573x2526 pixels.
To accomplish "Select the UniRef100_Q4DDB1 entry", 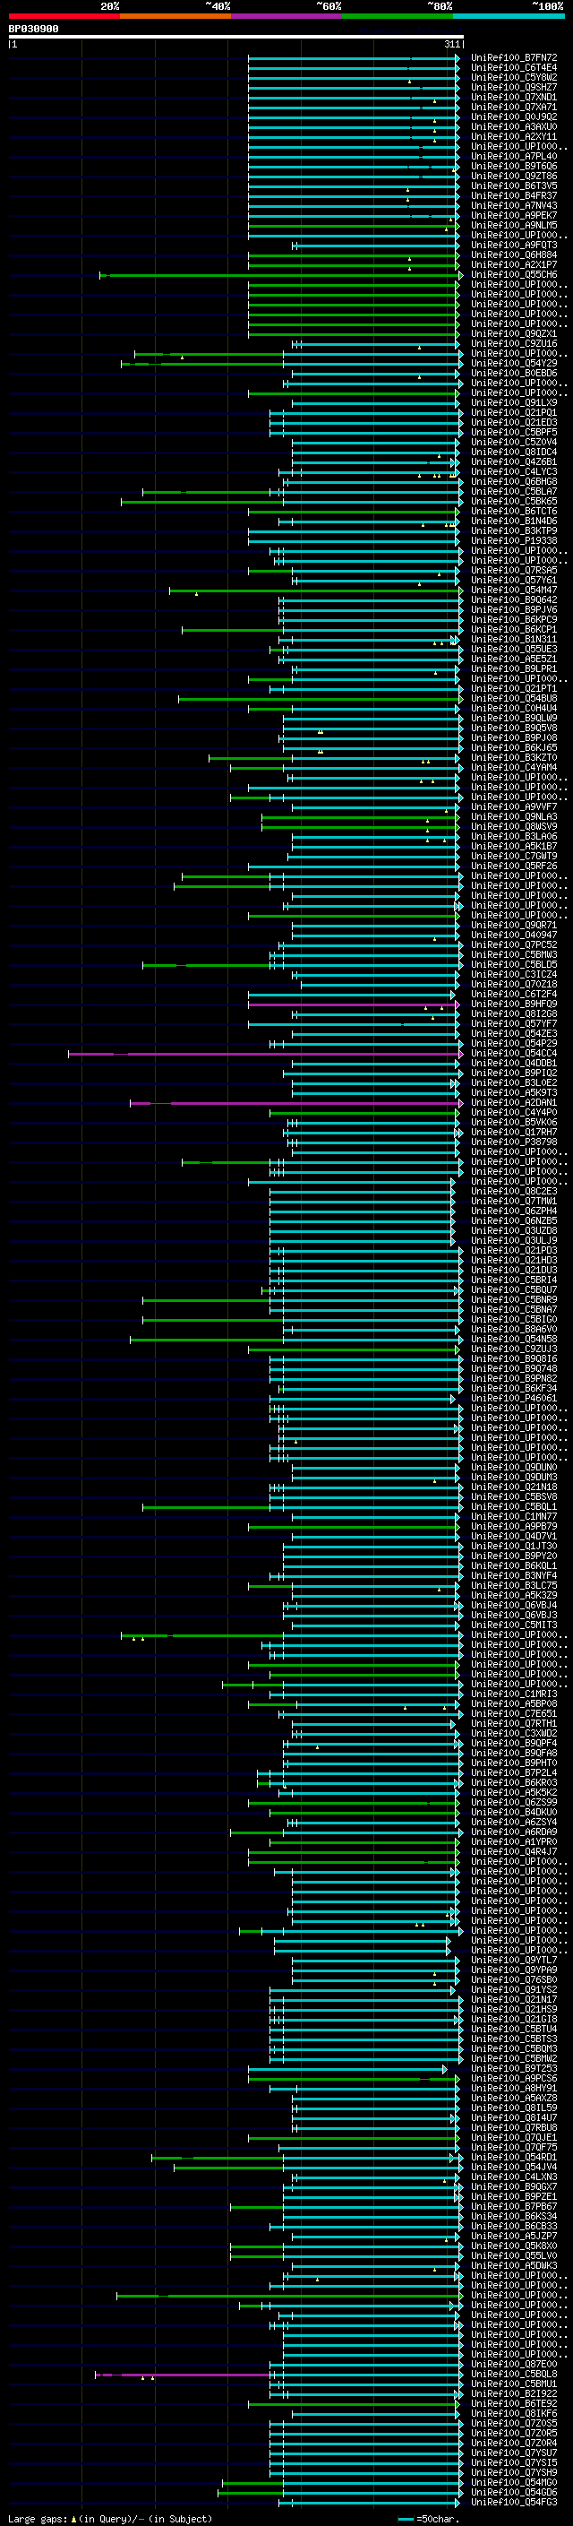I will click(514, 1063).
